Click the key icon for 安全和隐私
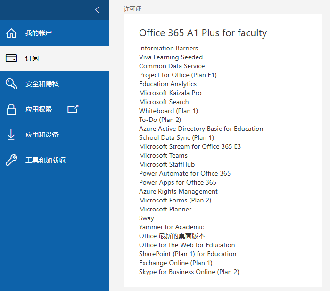The image size is (330, 291). [x=11, y=84]
